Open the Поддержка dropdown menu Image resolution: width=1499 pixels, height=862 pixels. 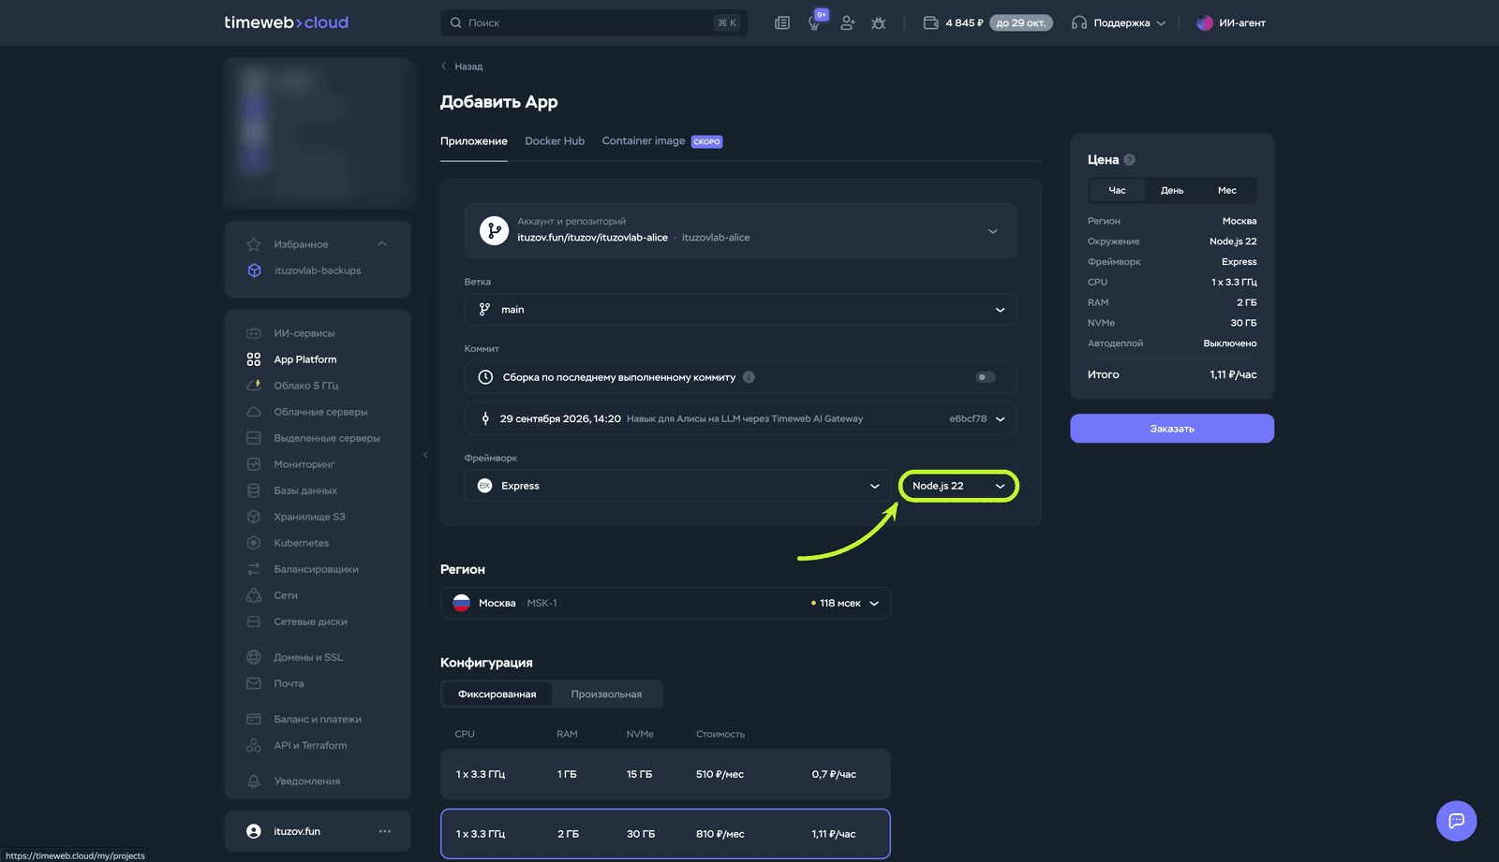click(1119, 22)
